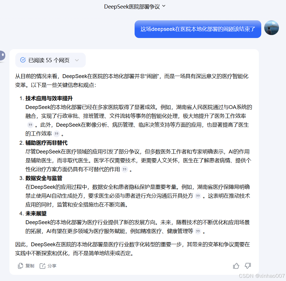Click the blue check icon beside 已阅读

point(23,60)
